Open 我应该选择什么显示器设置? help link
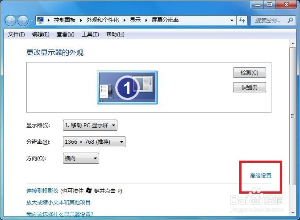Image resolution: width=300 pixels, height=220 pixels. coord(60,214)
